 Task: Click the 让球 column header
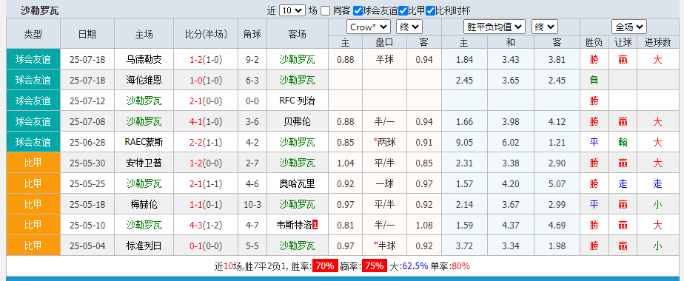click(623, 42)
